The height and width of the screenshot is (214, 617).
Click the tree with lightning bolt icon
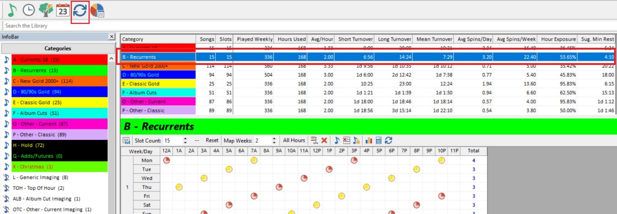pos(46,10)
